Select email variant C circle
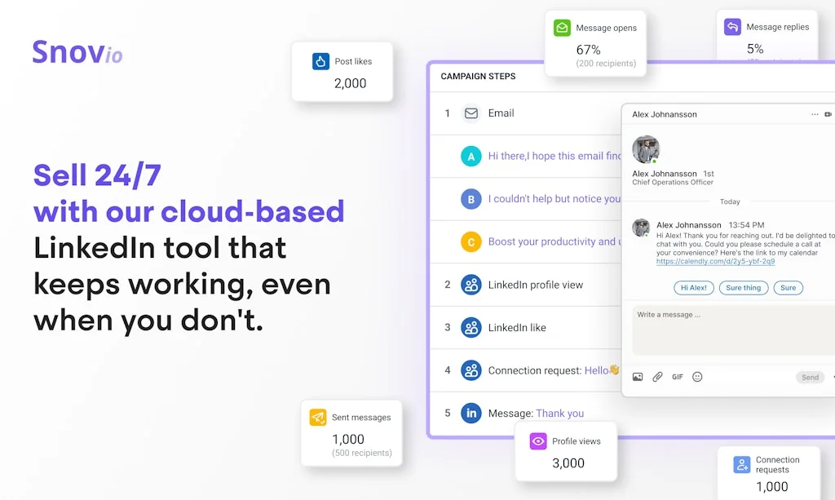This screenshot has width=835, height=500. coord(471,241)
